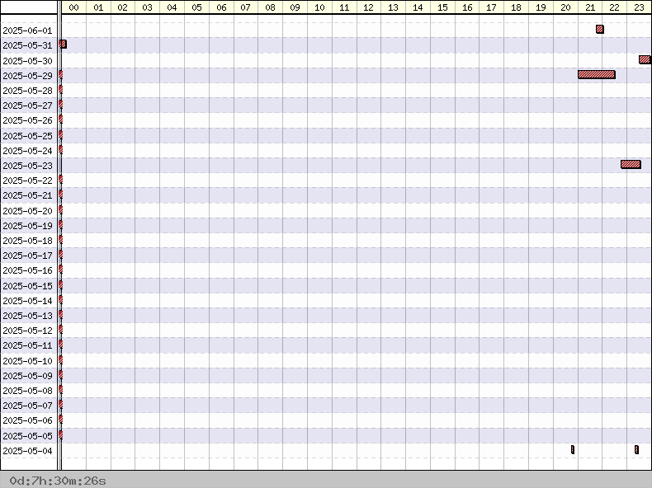The image size is (652, 488).
Task: Click the date label 2025-05-27
Action: tap(27, 106)
